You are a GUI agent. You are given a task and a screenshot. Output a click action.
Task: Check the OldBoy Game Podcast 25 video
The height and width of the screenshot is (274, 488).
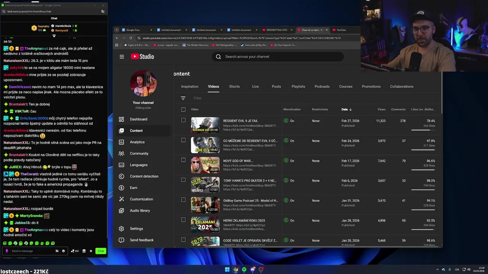tap(183, 200)
